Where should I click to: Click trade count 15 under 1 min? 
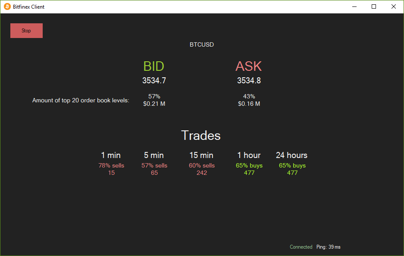[x=111, y=173]
